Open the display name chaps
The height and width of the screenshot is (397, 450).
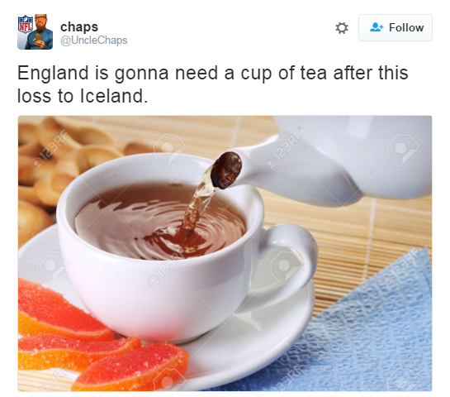pyautogui.click(x=79, y=26)
